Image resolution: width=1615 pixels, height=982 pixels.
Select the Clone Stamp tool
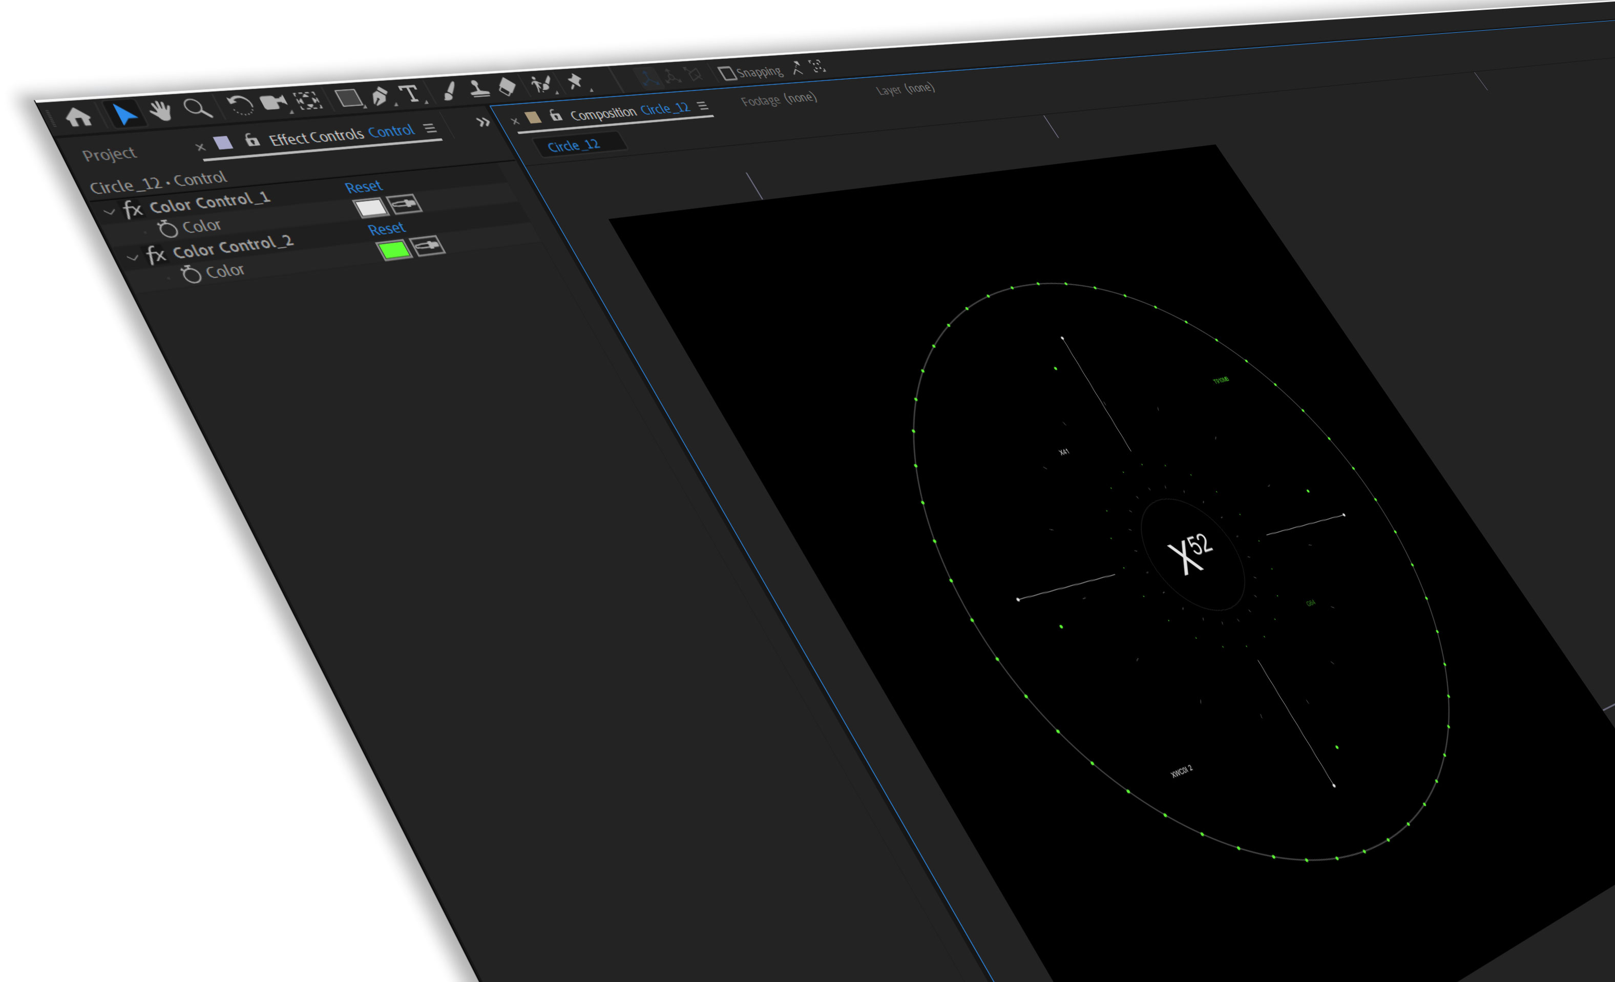tap(480, 89)
